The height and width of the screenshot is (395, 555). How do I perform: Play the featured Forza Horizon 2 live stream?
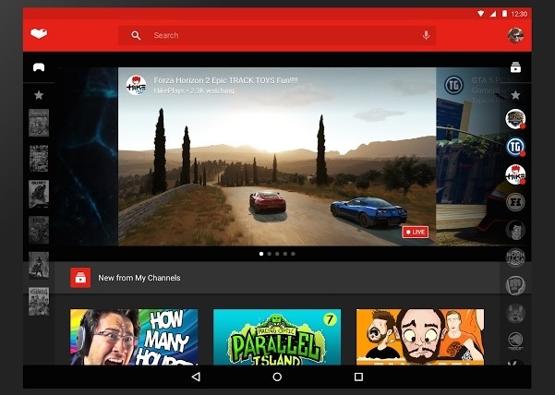point(277,157)
